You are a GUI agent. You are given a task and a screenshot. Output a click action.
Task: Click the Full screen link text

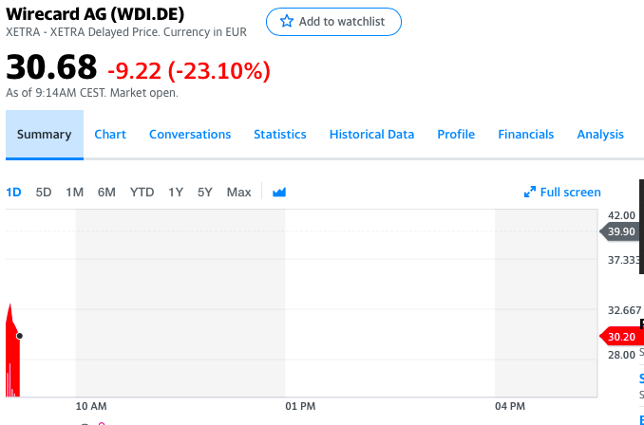tap(571, 192)
